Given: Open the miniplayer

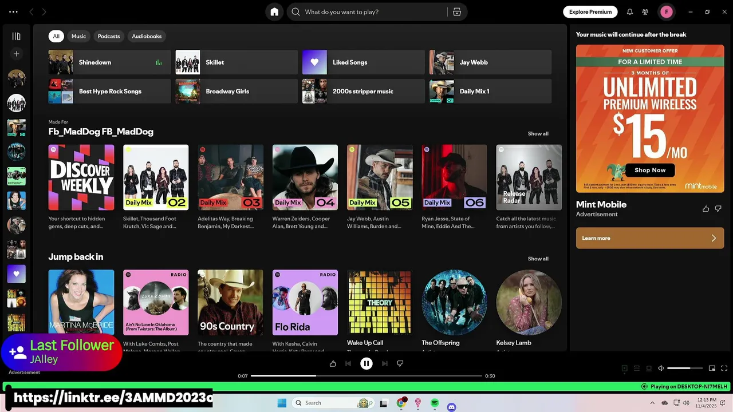Looking at the screenshot, I should tap(712, 369).
